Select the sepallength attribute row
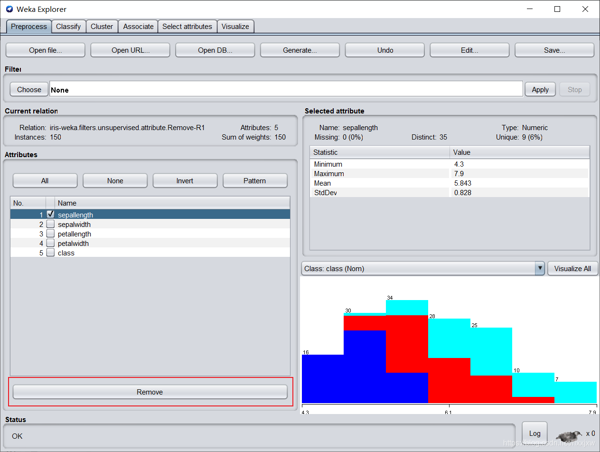The image size is (600, 452). (150, 215)
